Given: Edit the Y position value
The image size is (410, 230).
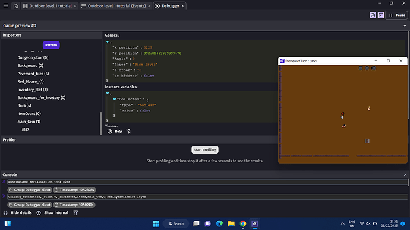Looking at the screenshot, I should (x=162, y=53).
